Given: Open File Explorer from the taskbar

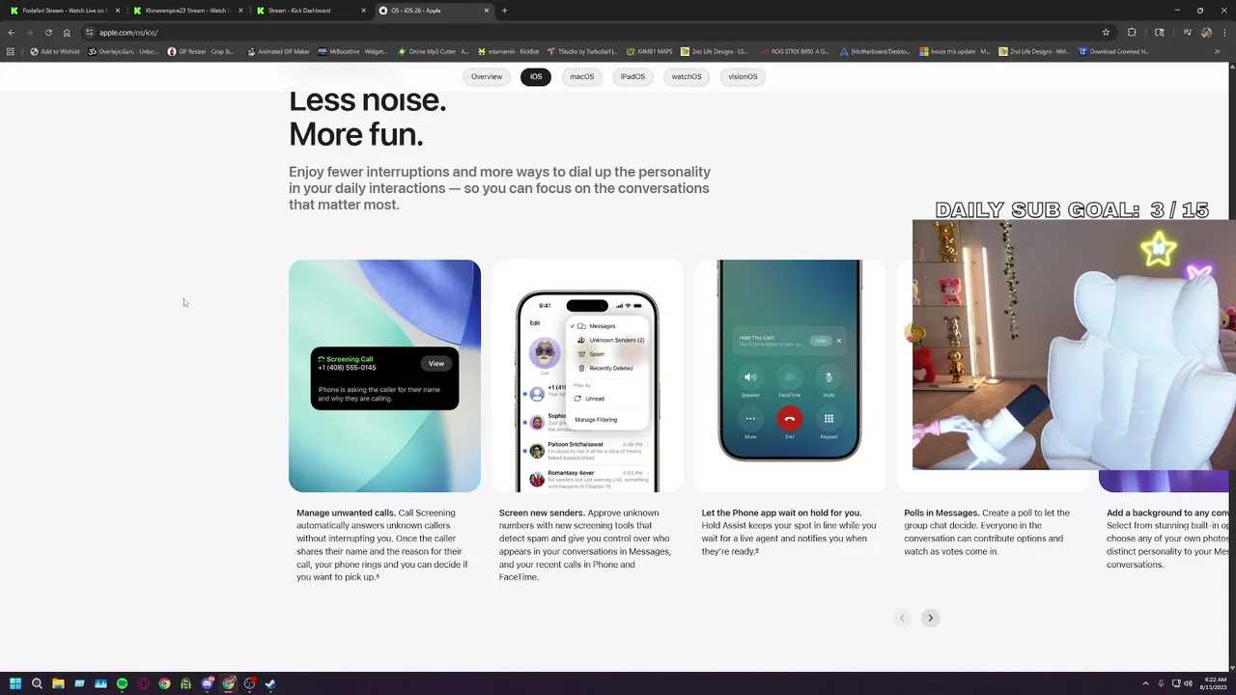Looking at the screenshot, I should 58,683.
